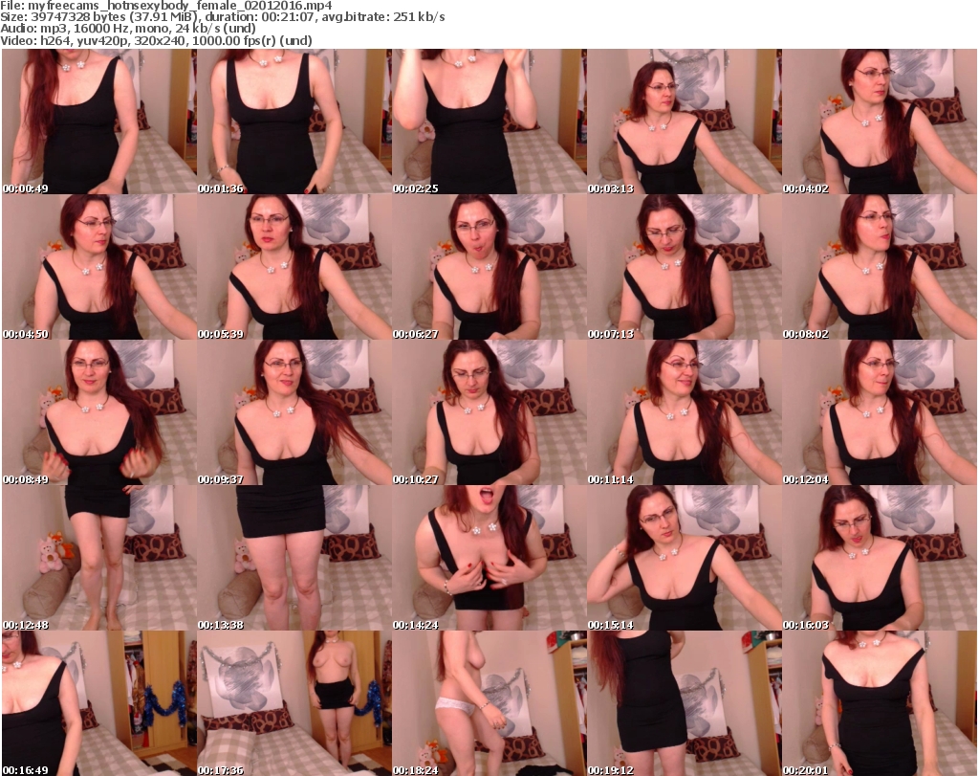Click the 'Size: 39747328 bytes' info line
Image resolution: width=979 pixels, height=776 pixels.
(x=222, y=17)
